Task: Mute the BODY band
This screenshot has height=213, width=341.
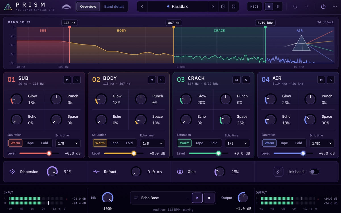Action: click(x=152, y=80)
